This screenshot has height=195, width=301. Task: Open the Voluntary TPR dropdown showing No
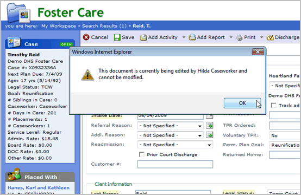pos(285,135)
